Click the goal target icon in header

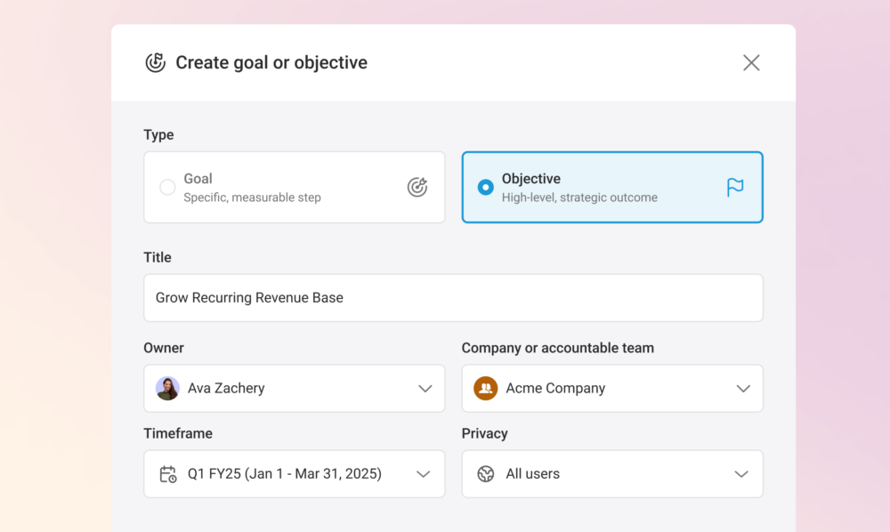[x=155, y=62]
